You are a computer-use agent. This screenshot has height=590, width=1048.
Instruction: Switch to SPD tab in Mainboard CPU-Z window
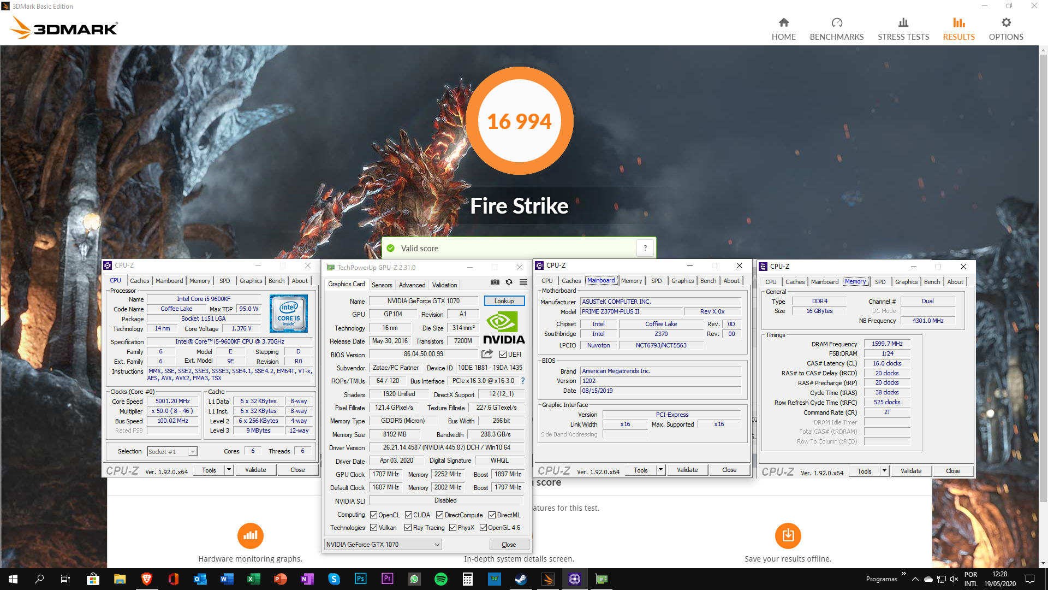click(656, 281)
